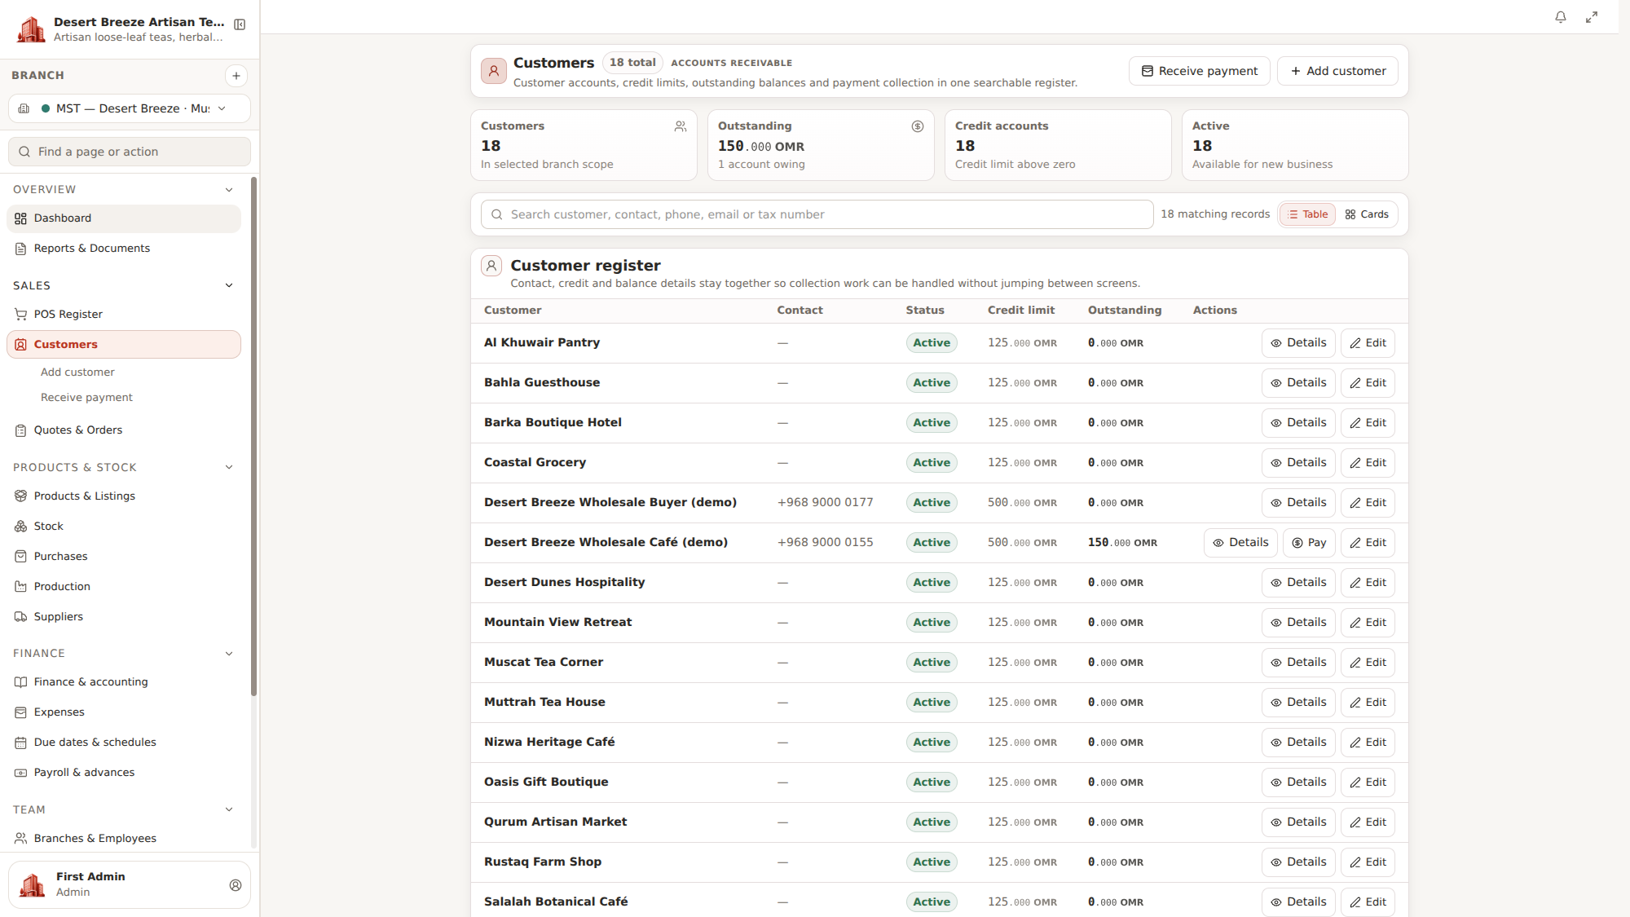Screen dimensions: 1630x917
Task: Collapse PRODUCTS & STOCK section
Action: click(x=229, y=468)
